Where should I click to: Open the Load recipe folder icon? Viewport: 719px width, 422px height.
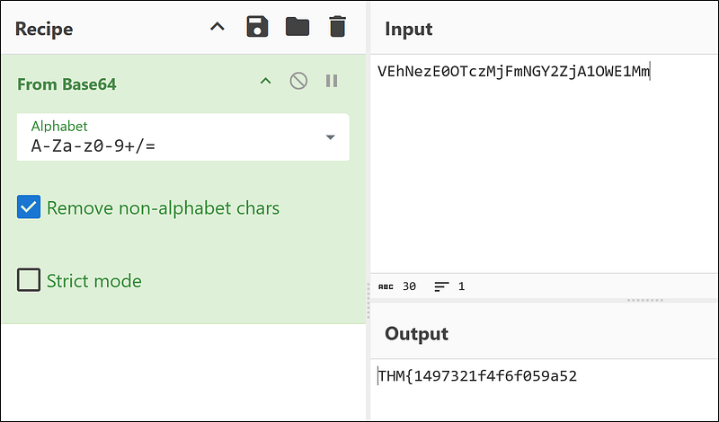(297, 27)
